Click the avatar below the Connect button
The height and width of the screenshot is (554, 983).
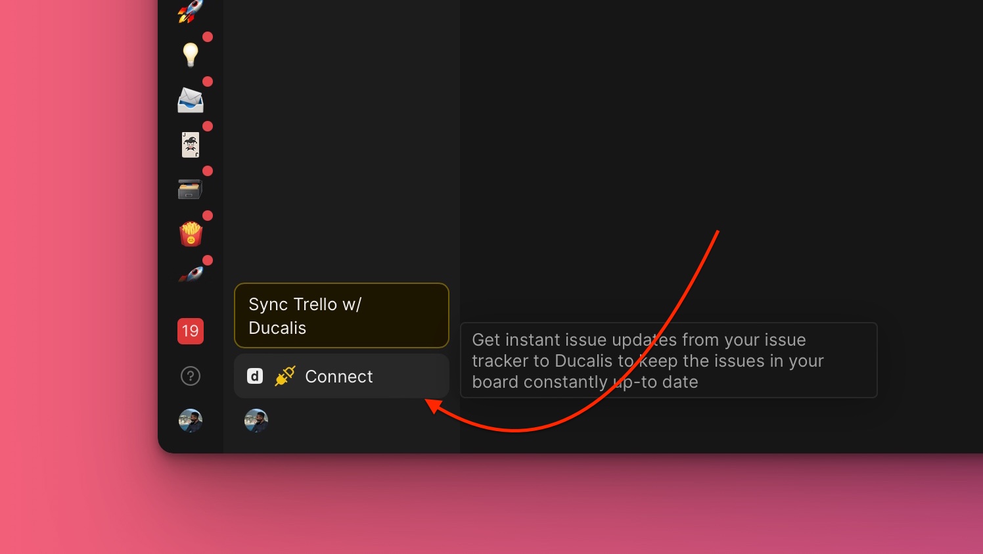pos(256,420)
